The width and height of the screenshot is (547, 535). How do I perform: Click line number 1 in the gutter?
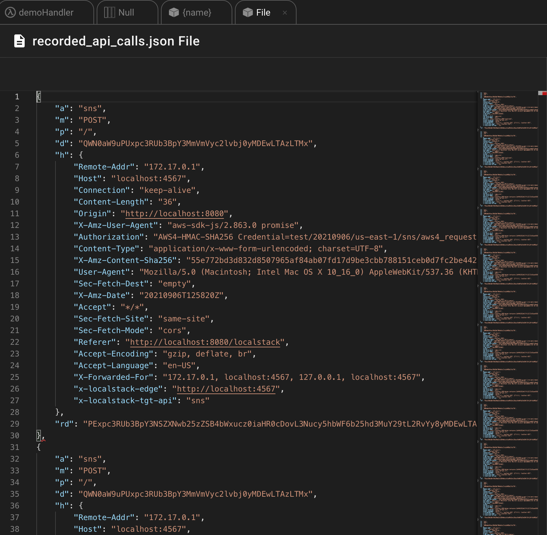tap(17, 96)
